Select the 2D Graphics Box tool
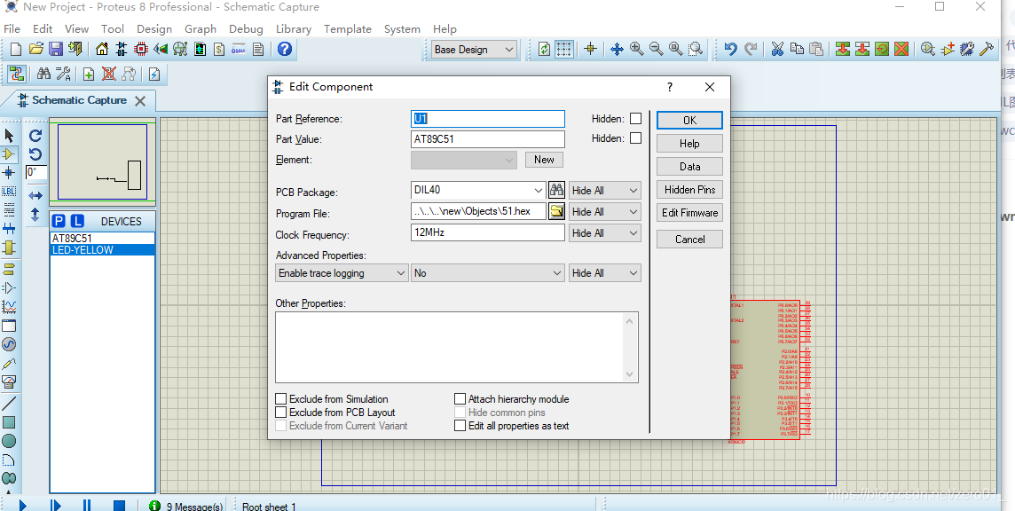 tap(9, 422)
